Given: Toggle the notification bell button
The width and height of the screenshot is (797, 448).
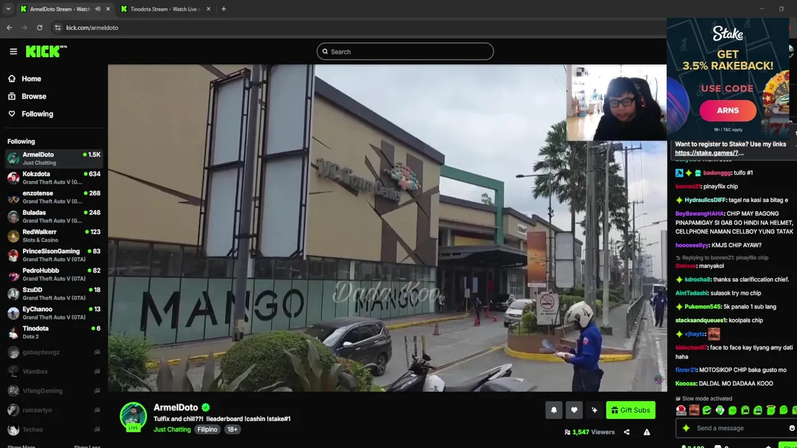Looking at the screenshot, I should click(x=554, y=410).
